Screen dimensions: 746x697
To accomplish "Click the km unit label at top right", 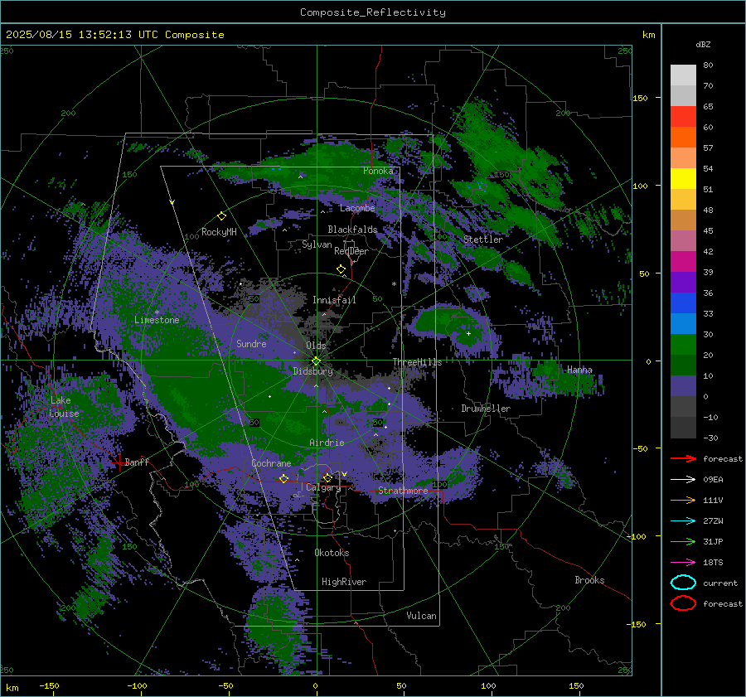I will click(648, 35).
